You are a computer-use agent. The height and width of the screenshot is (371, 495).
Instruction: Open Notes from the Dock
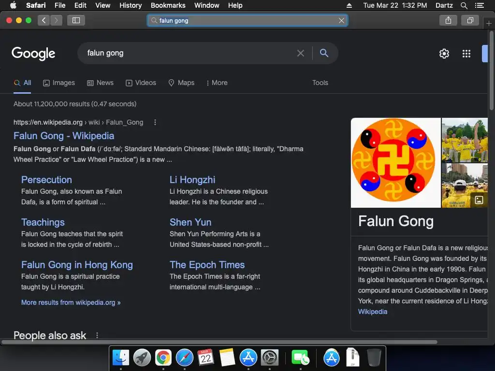[227, 358]
